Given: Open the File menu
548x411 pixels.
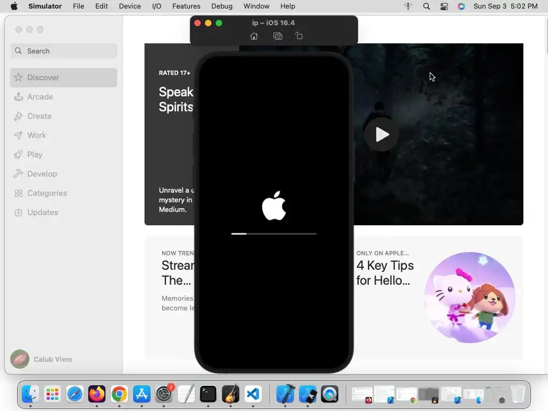Looking at the screenshot, I should [78, 6].
